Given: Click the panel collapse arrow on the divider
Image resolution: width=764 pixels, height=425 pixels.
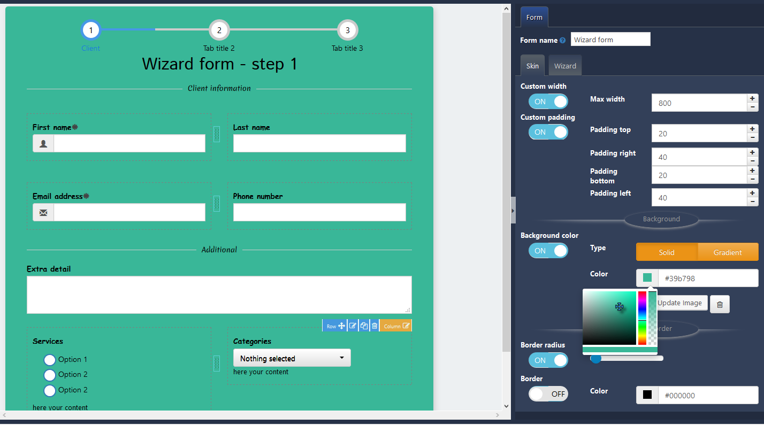Looking at the screenshot, I should [x=513, y=211].
